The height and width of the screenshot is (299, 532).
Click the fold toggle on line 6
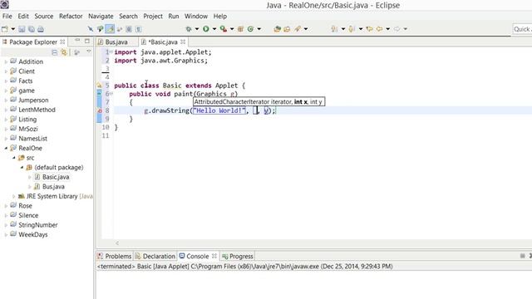pos(111,94)
